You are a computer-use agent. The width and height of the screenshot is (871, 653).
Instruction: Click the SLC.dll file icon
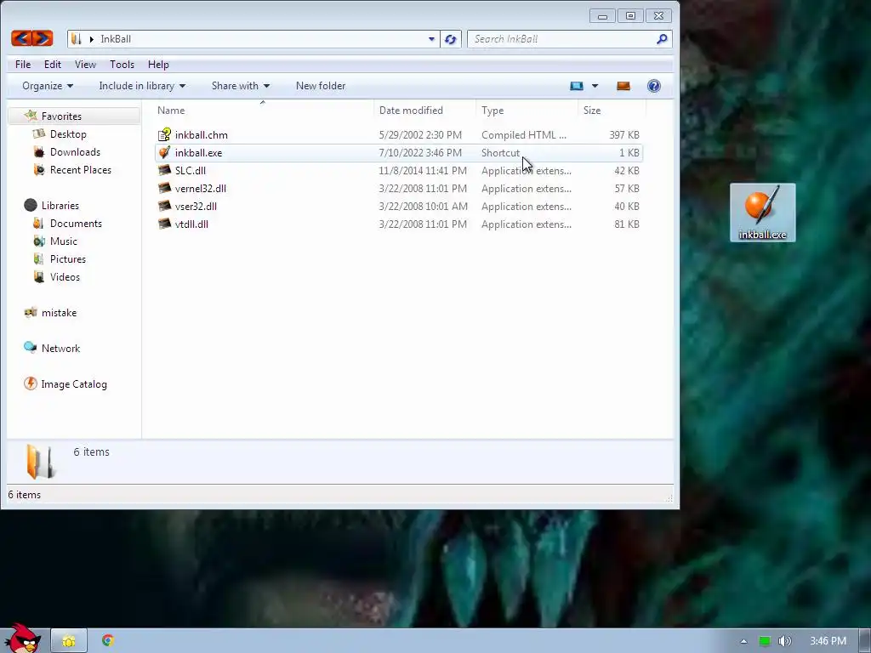[164, 170]
